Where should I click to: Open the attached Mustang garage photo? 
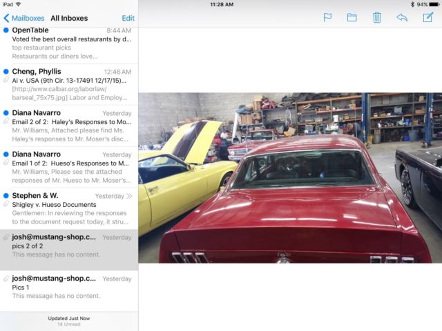pos(290,178)
